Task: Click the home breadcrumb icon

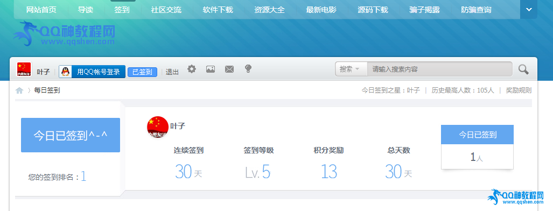Action: coord(19,90)
